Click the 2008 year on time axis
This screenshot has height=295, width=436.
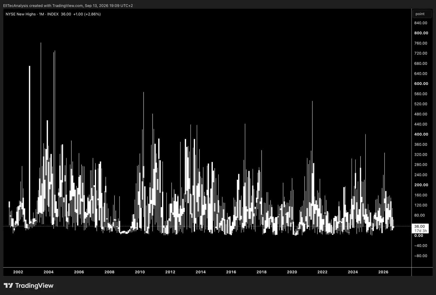110,272
